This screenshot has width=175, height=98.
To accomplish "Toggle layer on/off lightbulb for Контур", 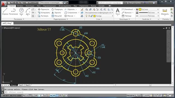I will tap(86, 16).
